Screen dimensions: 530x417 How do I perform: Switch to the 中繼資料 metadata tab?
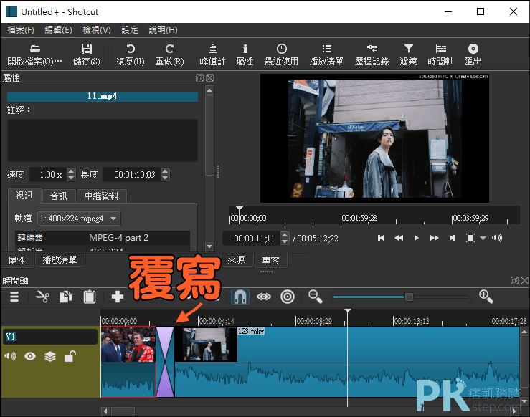(102, 196)
